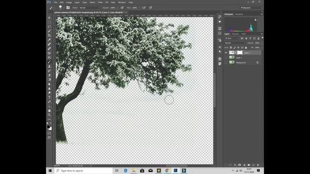Open the Character panel icon
This screenshot has width=310, height=174.
(x=220, y=47)
